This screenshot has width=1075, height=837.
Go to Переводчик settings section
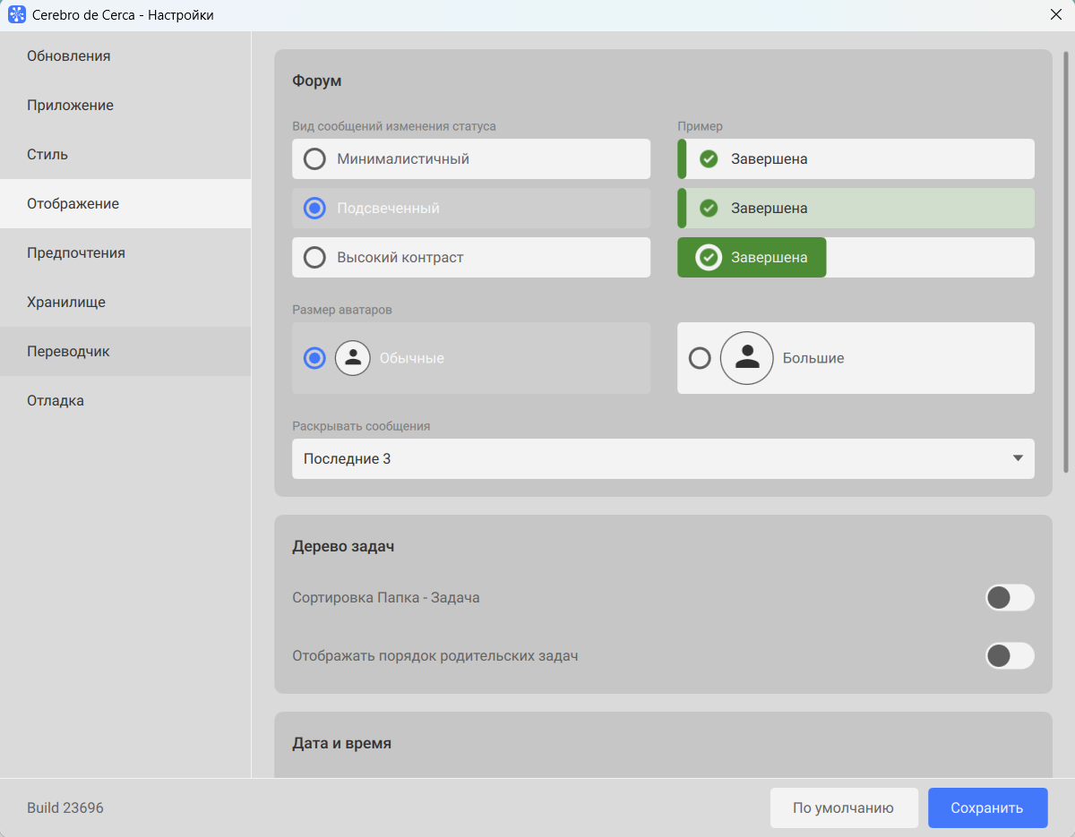pyautogui.click(x=68, y=352)
